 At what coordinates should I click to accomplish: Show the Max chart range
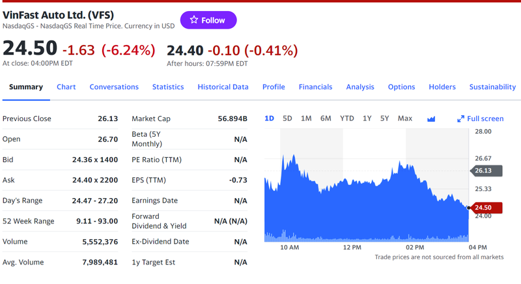coord(405,118)
